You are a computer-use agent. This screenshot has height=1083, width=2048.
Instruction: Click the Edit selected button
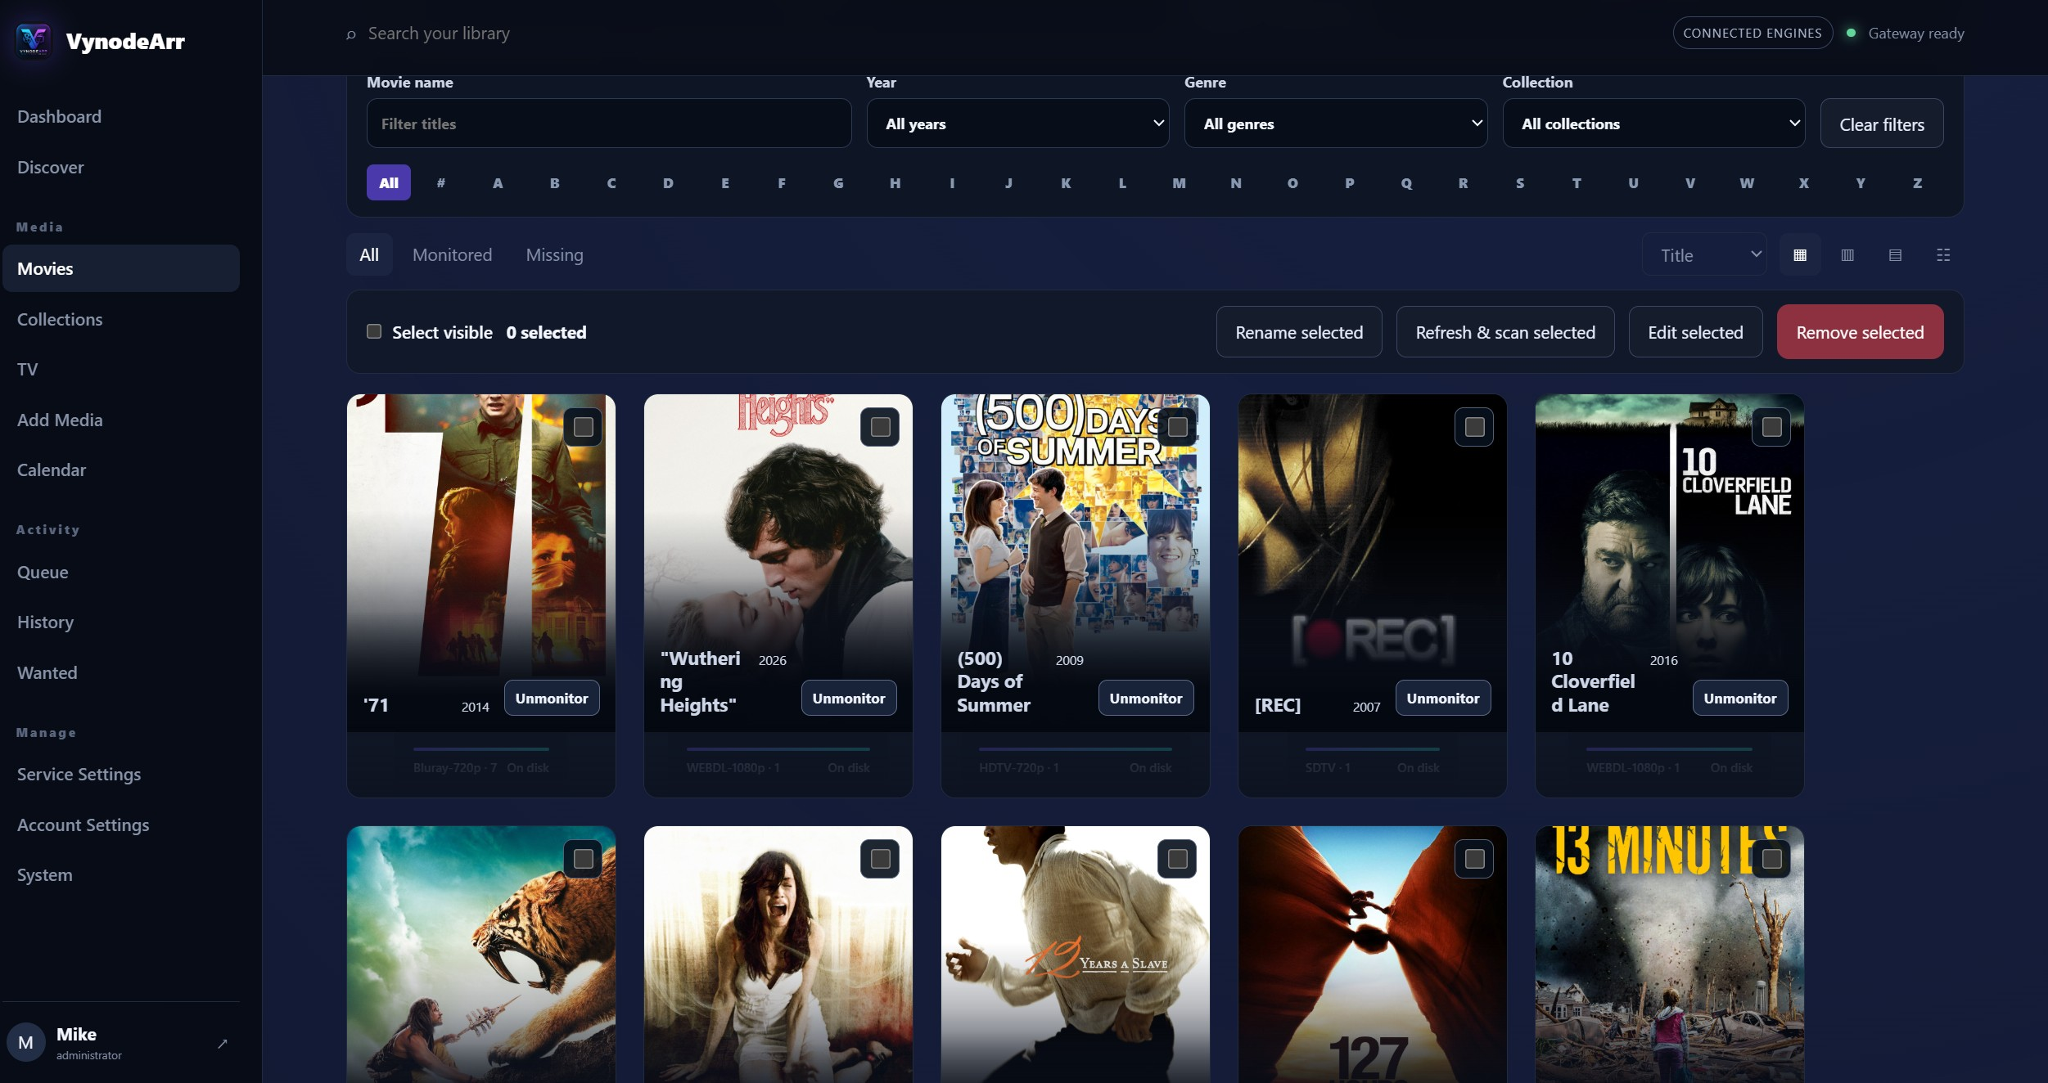click(x=1695, y=332)
